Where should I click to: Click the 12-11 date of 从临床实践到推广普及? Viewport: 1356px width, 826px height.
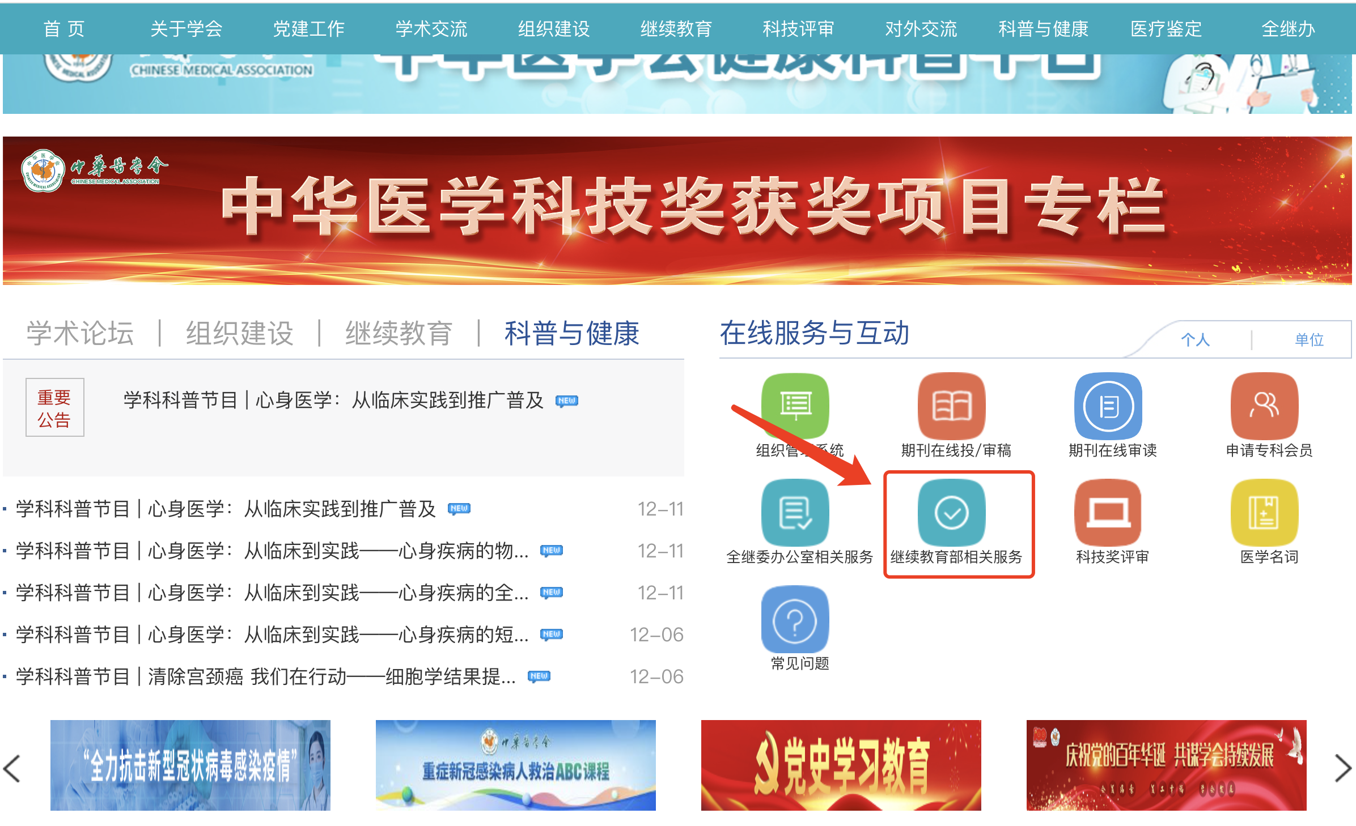[x=660, y=509]
